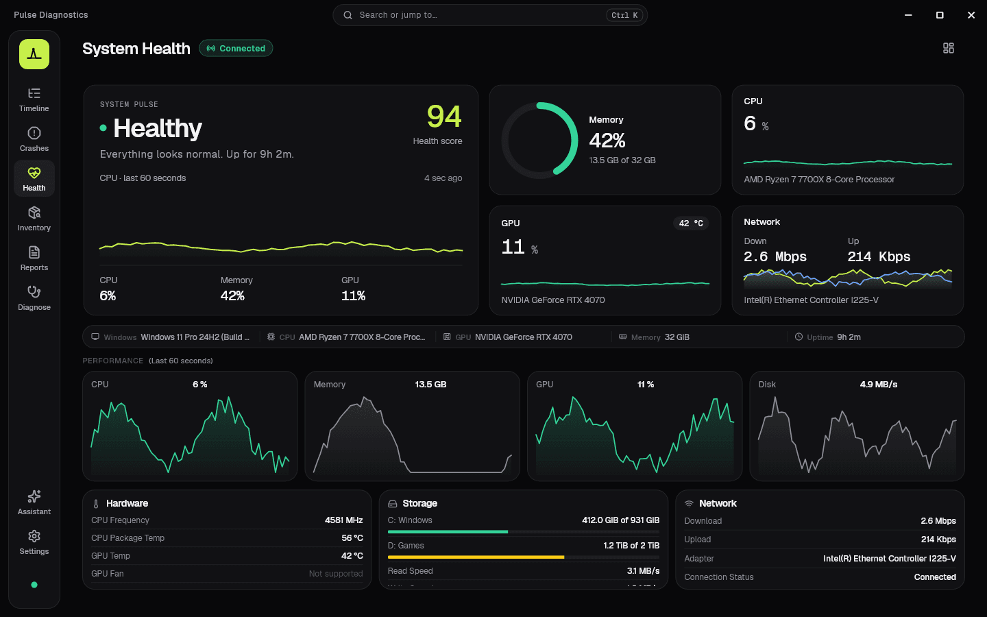This screenshot has height=617, width=987.
Task: Open the CPU performance graph card
Action: point(190,426)
